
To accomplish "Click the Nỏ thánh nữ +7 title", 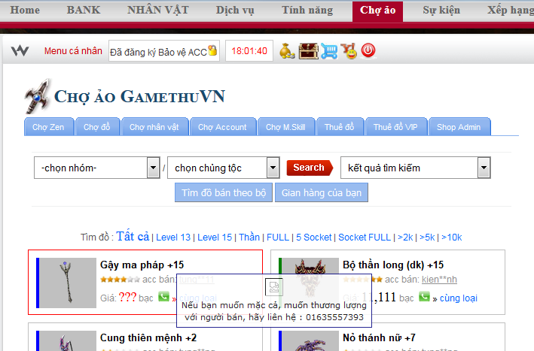I will coord(379,337).
